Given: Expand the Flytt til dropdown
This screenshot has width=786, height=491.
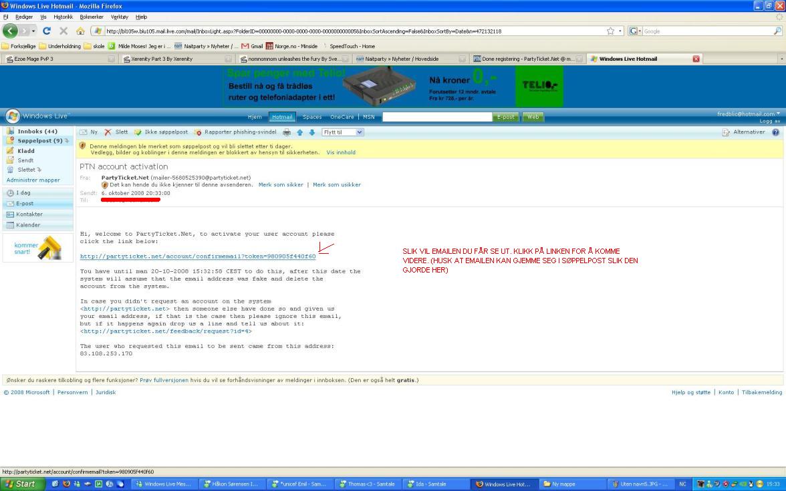Looking at the screenshot, I should tap(343, 132).
